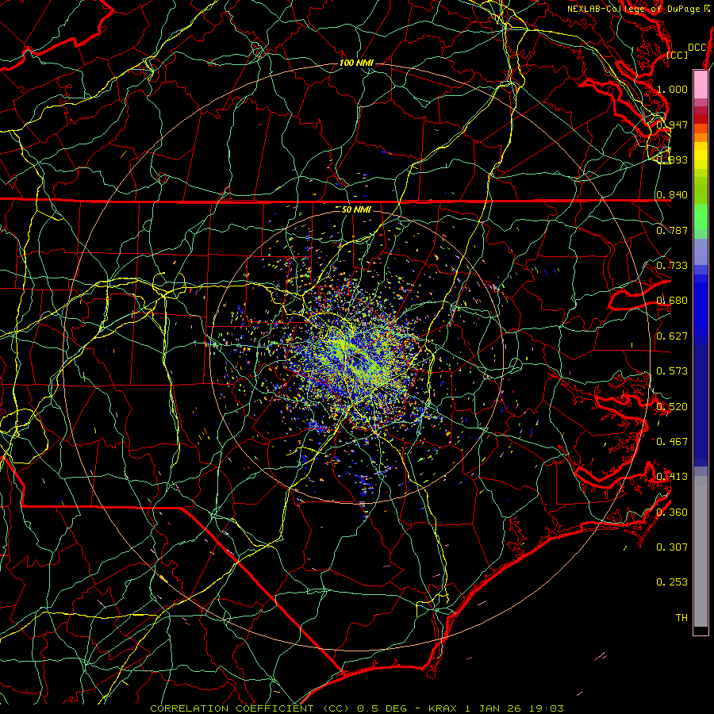Click the 0.520 scale value
Image resolution: width=714 pixels, height=714 pixels.
pos(672,407)
